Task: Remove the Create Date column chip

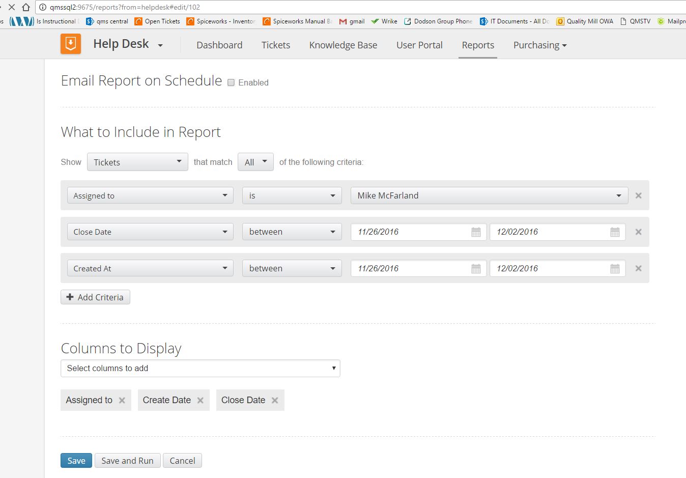Action: pos(200,400)
